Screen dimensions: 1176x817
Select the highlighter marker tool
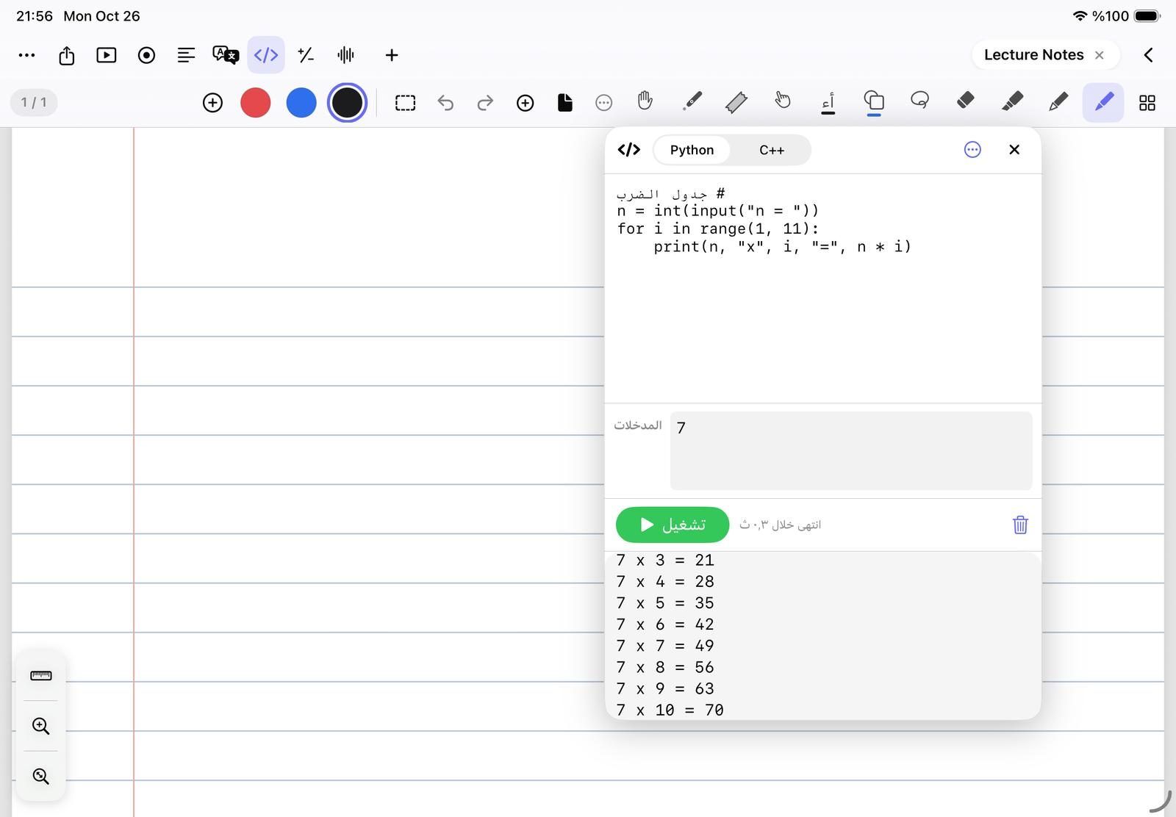pos(1012,101)
